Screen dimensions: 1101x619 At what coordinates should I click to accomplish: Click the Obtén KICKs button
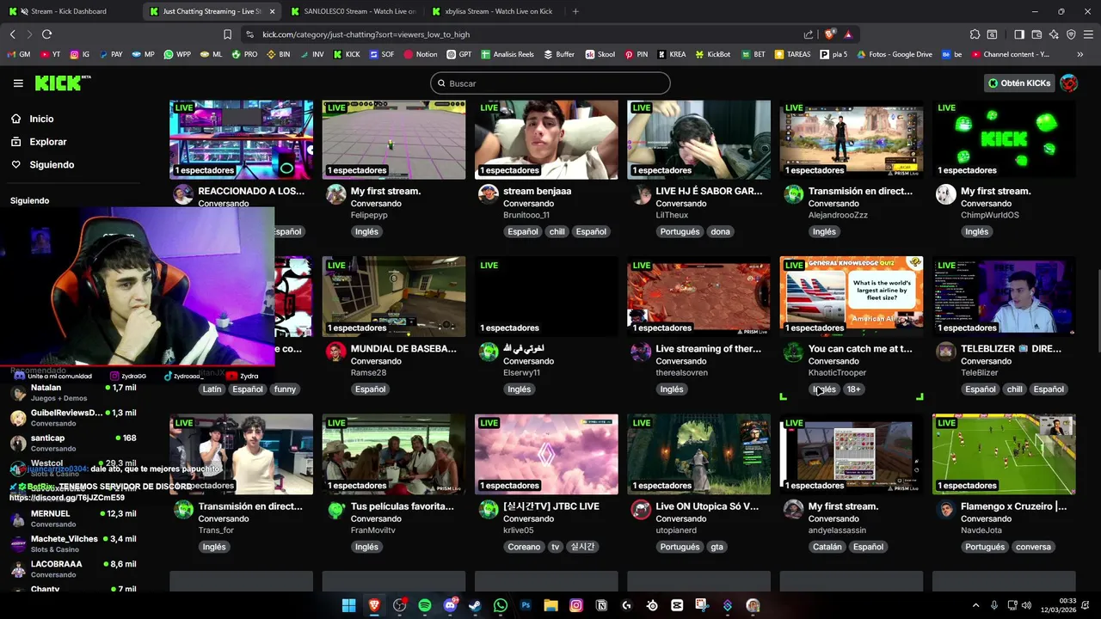pyautogui.click(x=1019, y=83)
